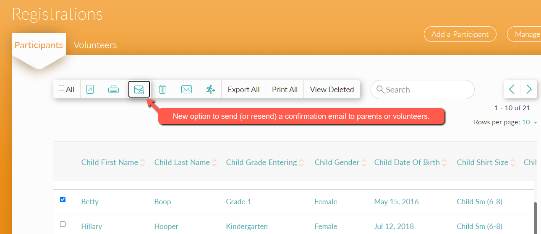The width and height of the screenshot is (541, 234).
Task: Open the Rows per page dropdown
Action: (x=530, y=122)
